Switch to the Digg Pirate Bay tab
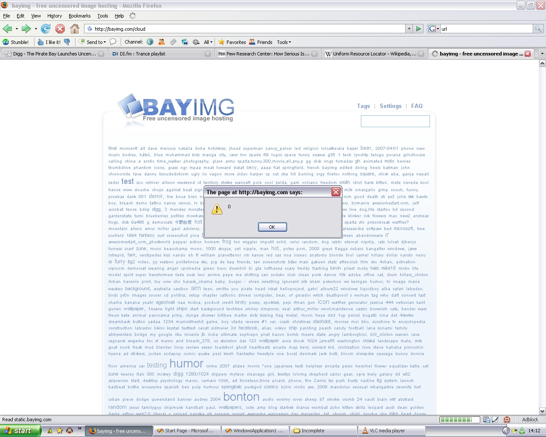 click(54, 54)
